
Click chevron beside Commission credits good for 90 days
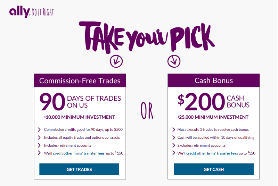click(39, 129)
